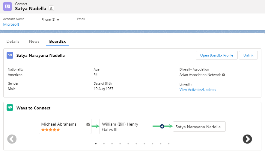
Task: Select the last carousel page dot
Action: click(168, 144)
